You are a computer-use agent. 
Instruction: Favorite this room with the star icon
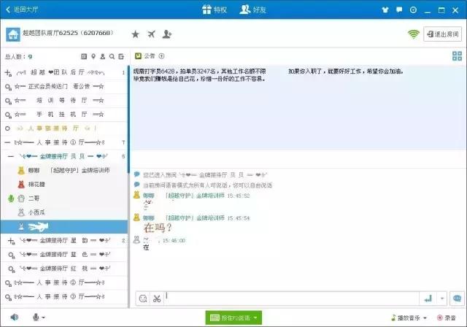pyautogui.click(x=135, y=34)
